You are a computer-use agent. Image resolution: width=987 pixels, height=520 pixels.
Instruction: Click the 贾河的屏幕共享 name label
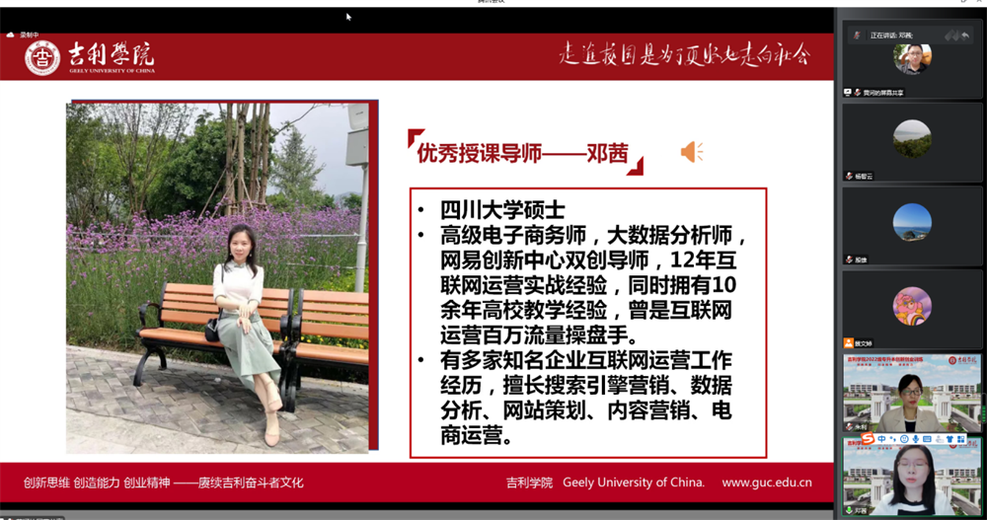click(883, 93)
